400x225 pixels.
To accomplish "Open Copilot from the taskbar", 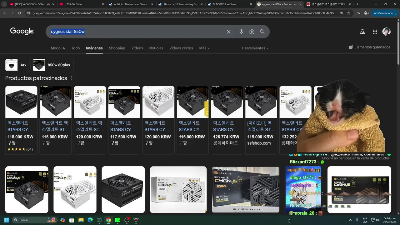I will tap(62, 220).
